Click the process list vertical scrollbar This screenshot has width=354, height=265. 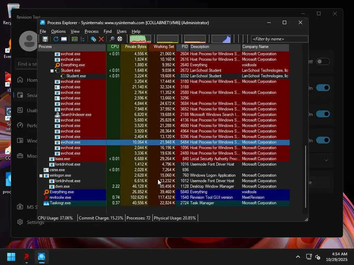pyautogui.click(x=306, y=176)
